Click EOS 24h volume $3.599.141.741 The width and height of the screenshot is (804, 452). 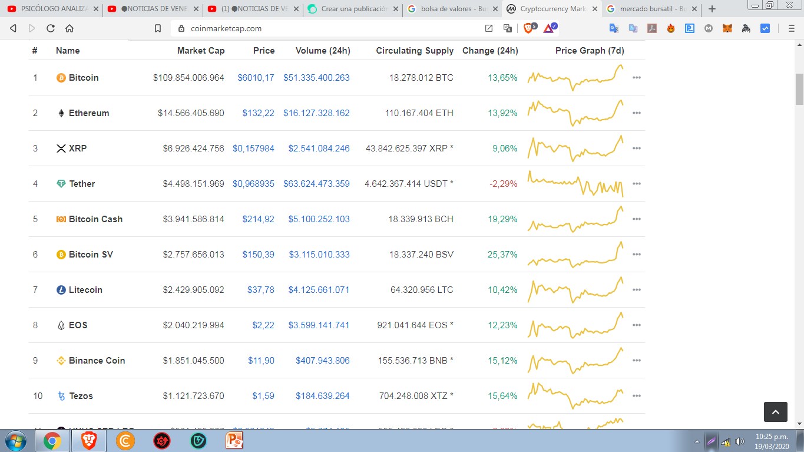(x=319, y=325)
